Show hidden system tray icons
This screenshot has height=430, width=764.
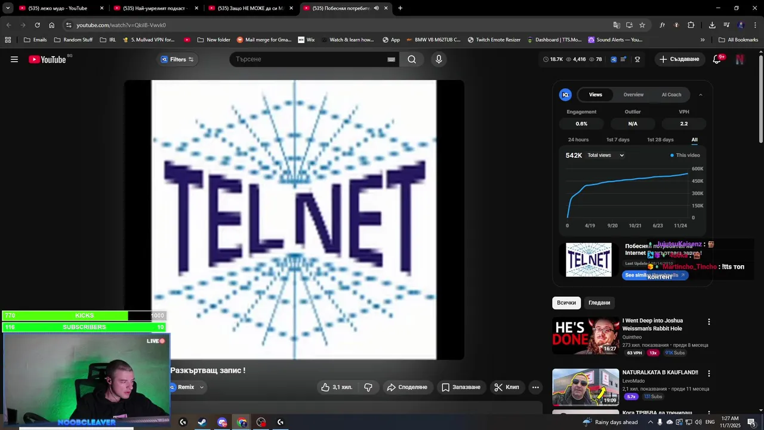[651, 422]
